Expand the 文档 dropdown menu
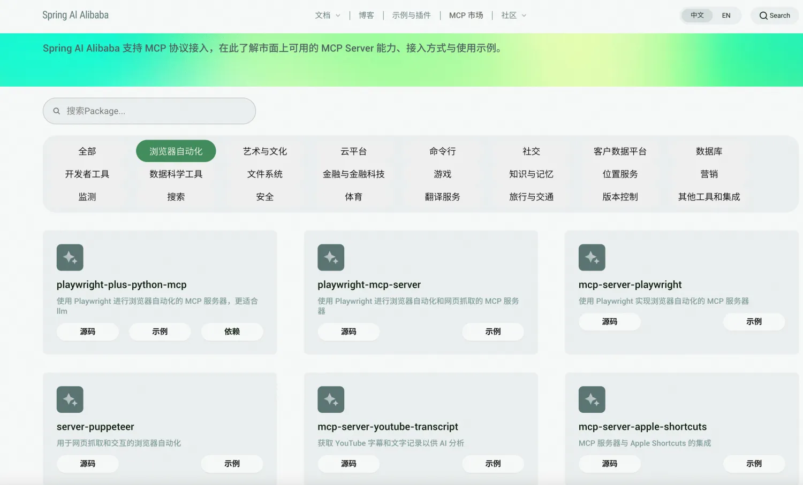 327,16
